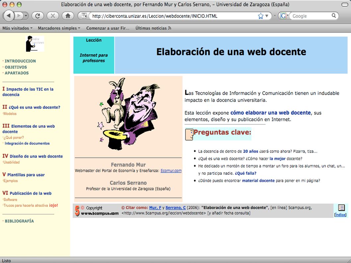351x263 pixels.
Task: Click the Lección Internet para profesores box
Action: coord(94,55)
